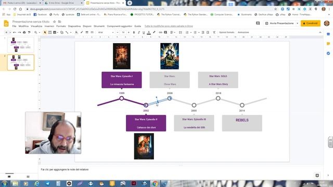
Task: Select the arrow cursor tool
Action: (x=45, y=32)
